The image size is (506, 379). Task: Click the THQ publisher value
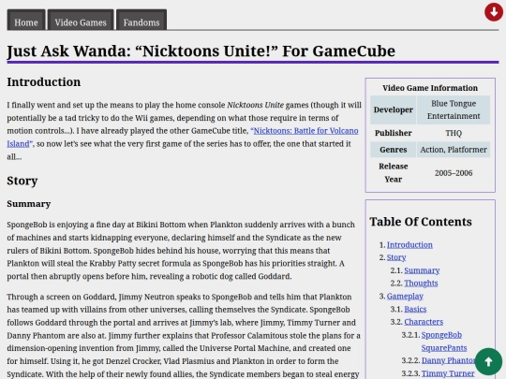click(454, 133)
